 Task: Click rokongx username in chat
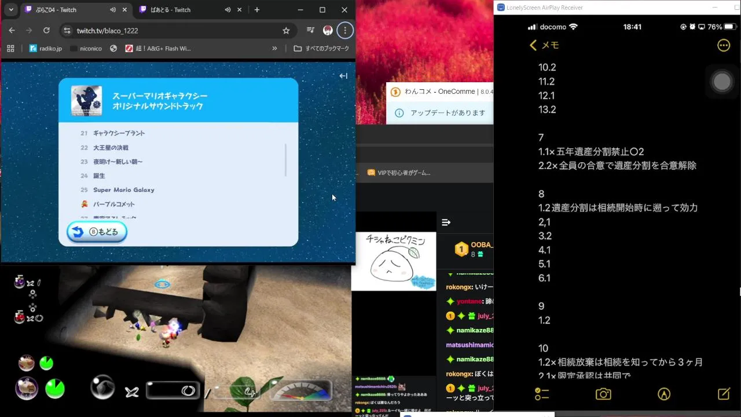459,287
